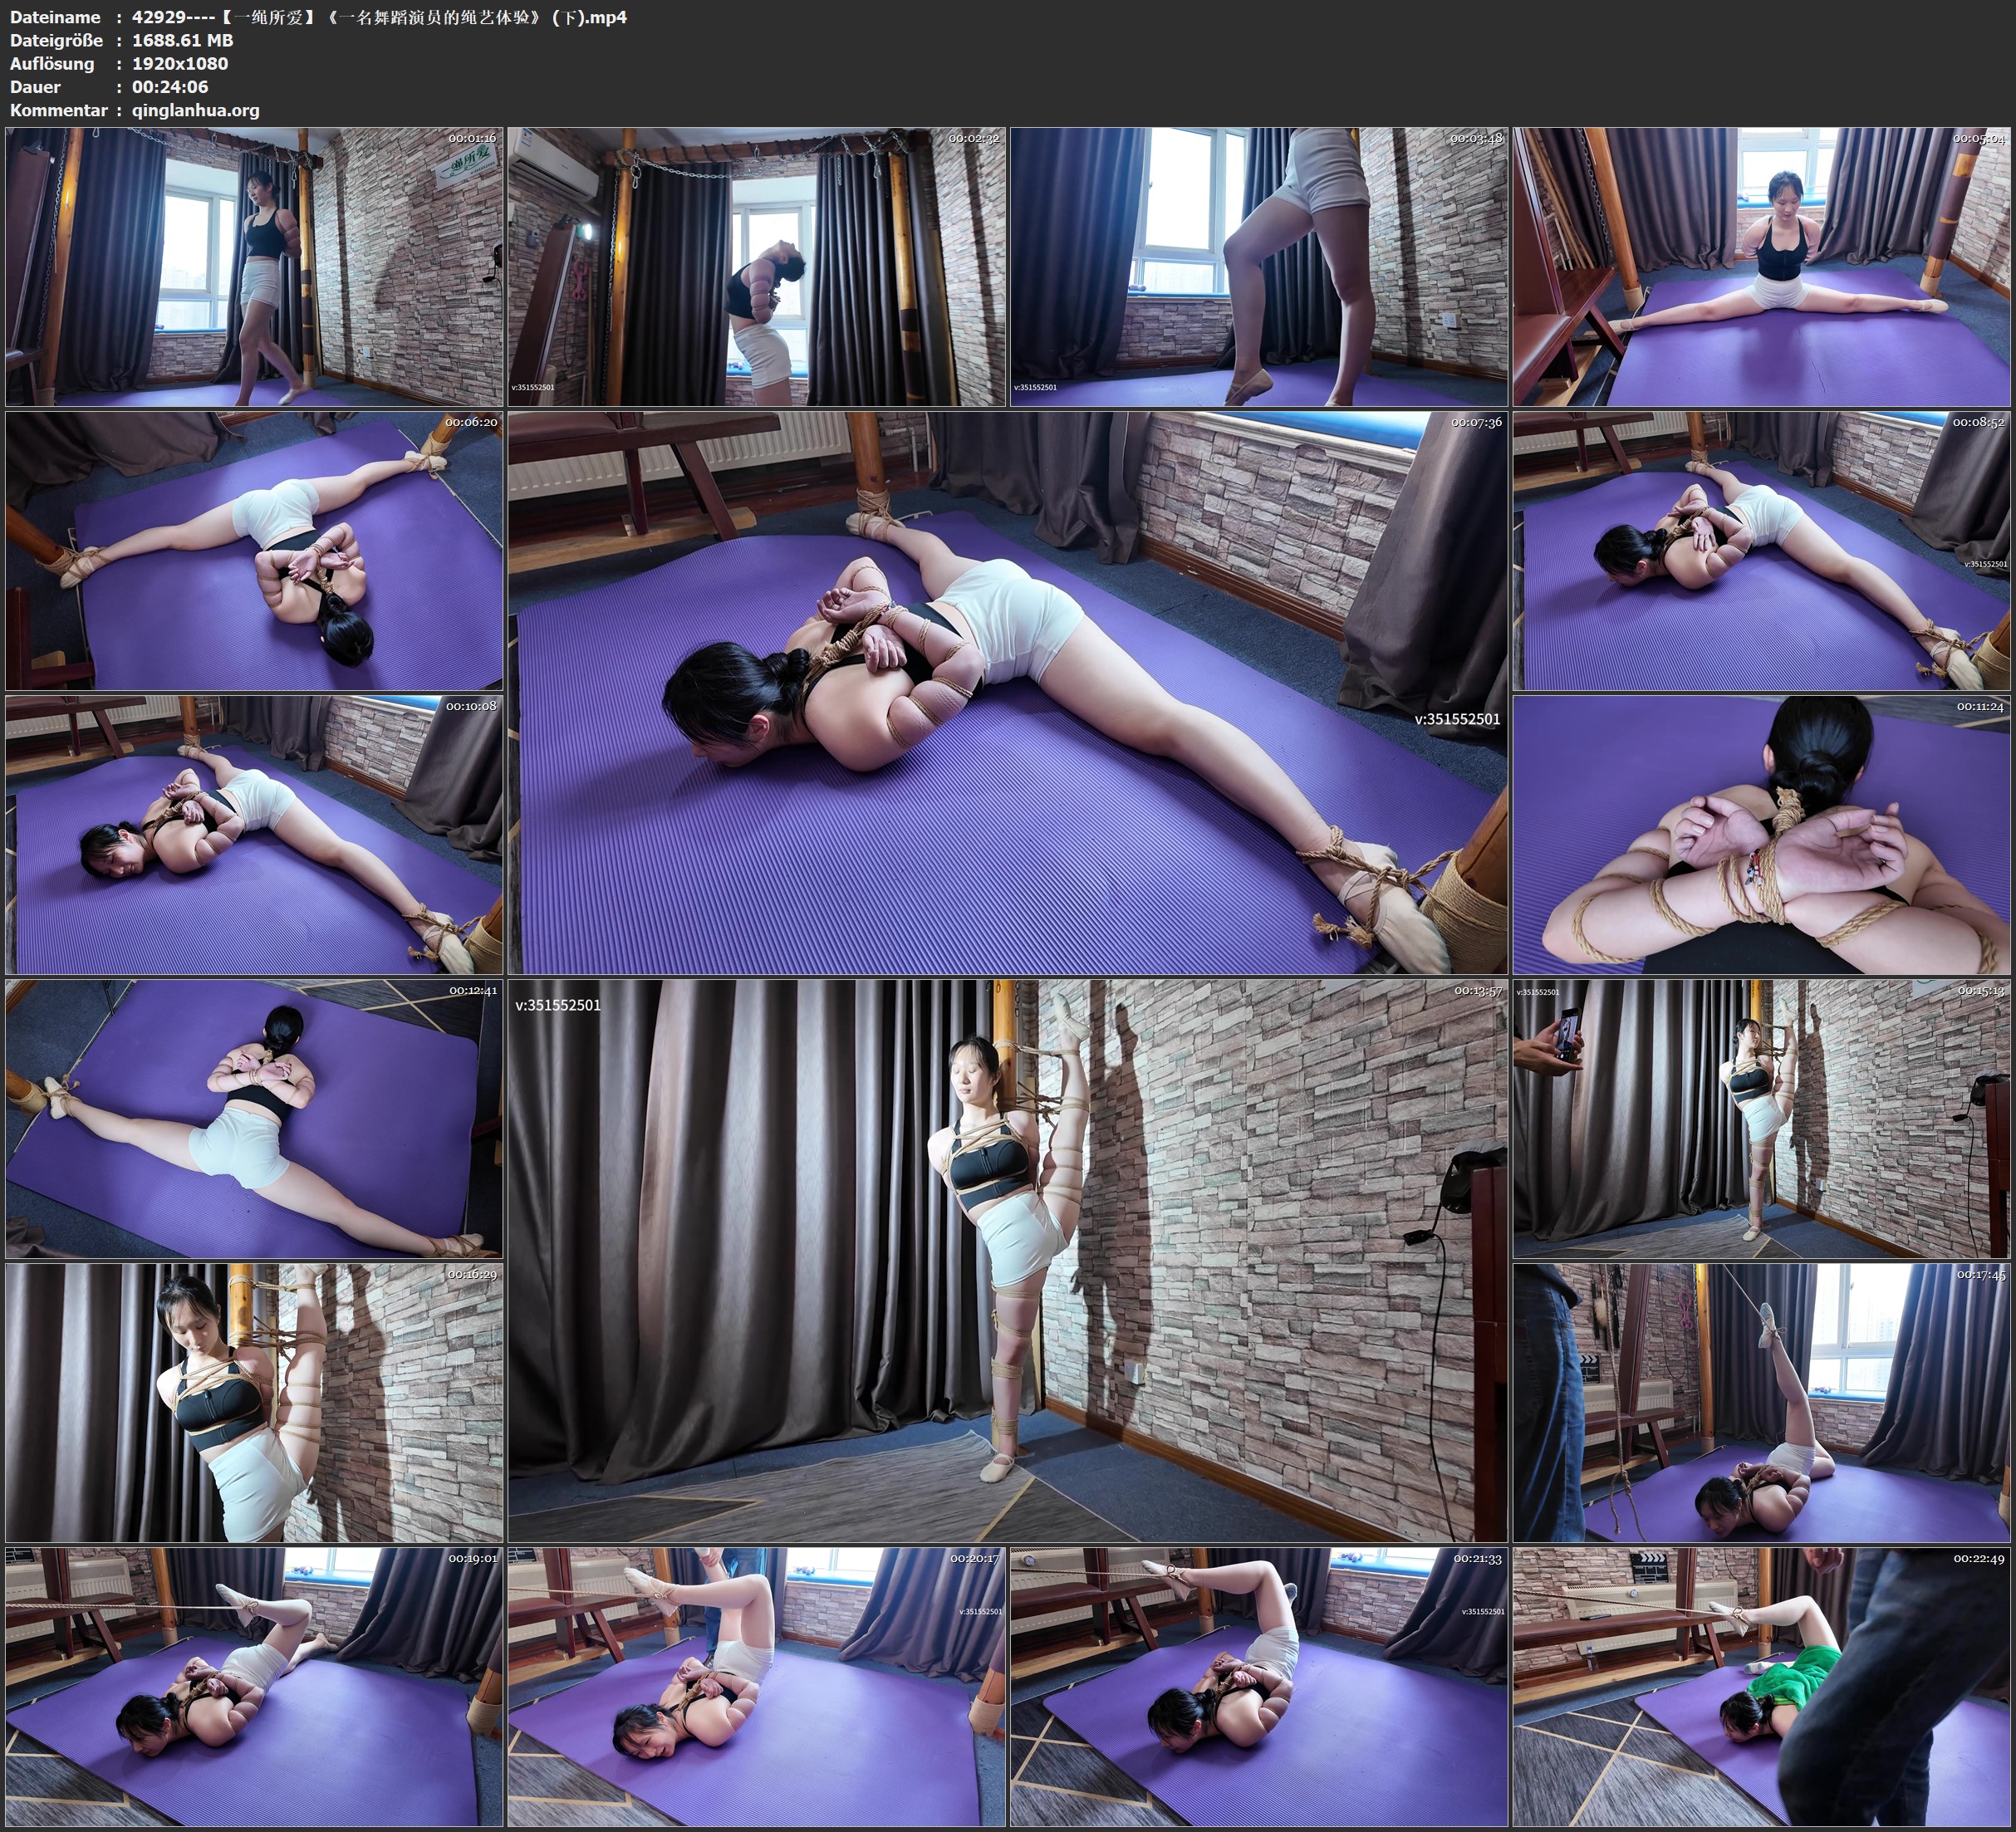Image resolution: width=2016 pixels, height=1832 pixels.
Task: Click the qinglanhua.org comment text
Action: coord(196,111)
